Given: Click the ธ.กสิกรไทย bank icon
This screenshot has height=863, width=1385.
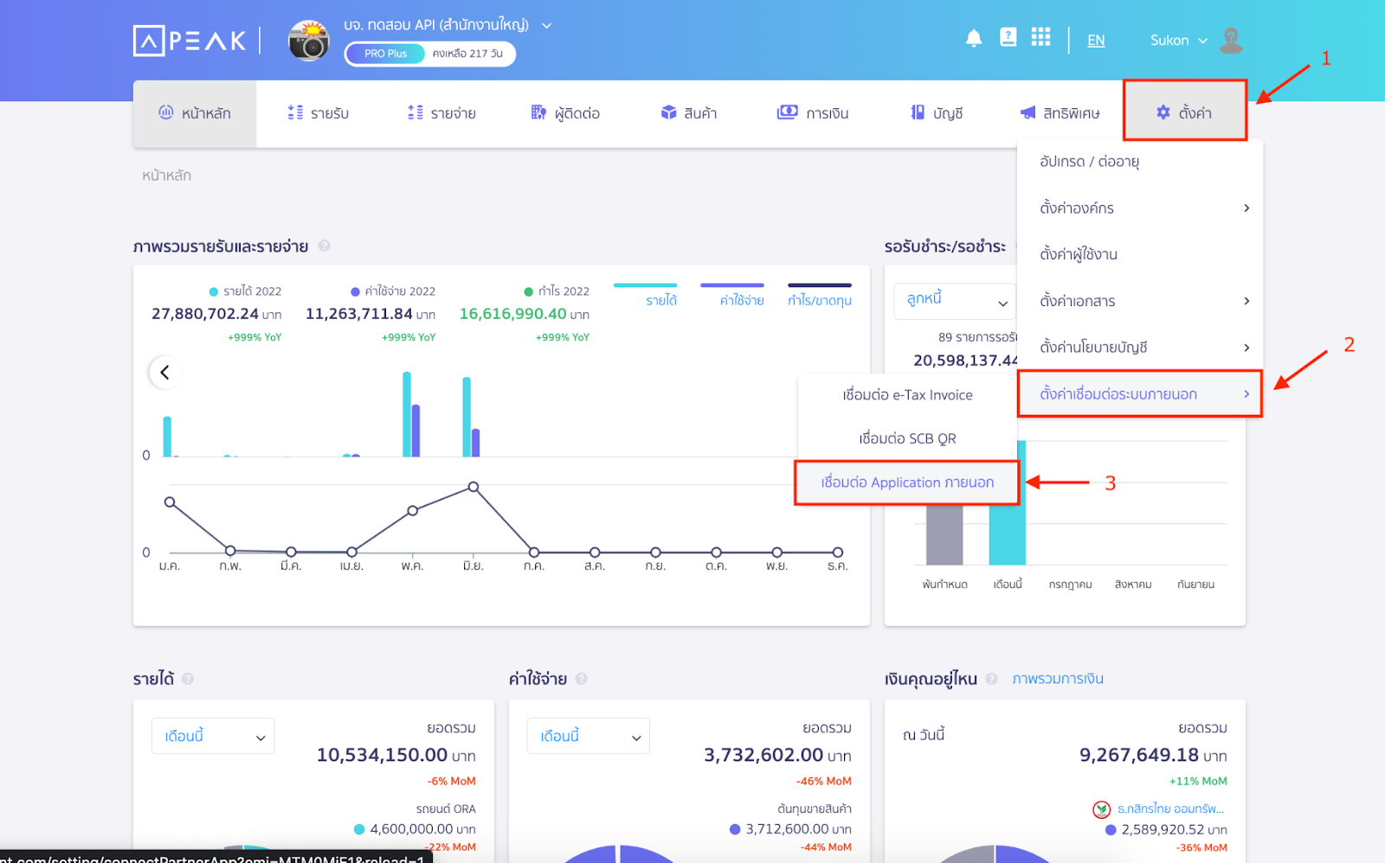Looking at the screenshot, I should (x=1101, y=809).
